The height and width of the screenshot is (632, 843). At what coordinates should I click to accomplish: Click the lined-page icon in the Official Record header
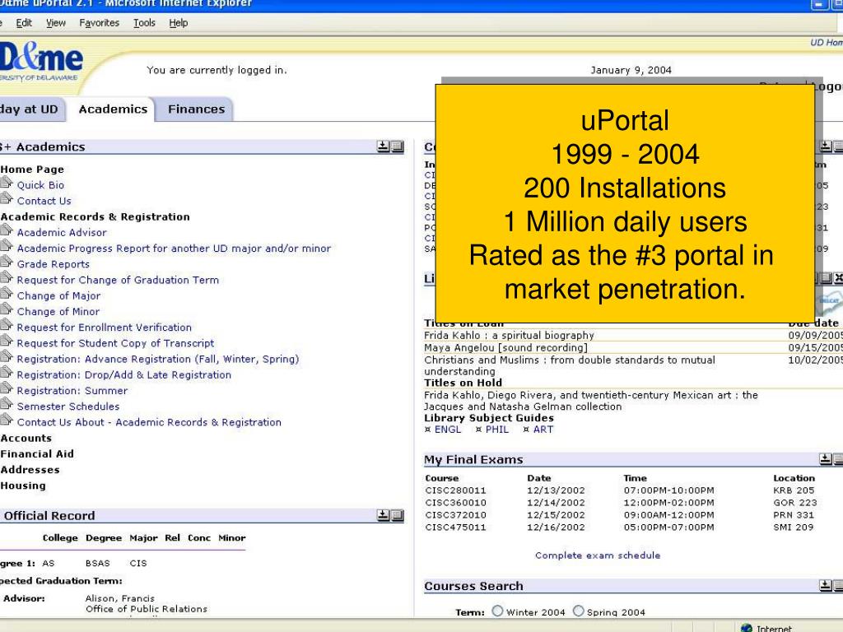[398, 515]
